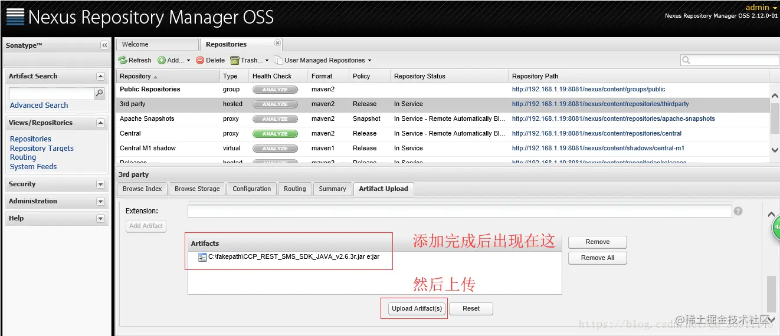780x336 pixels.
Task: Expand the Help panel
Action: 100,218
